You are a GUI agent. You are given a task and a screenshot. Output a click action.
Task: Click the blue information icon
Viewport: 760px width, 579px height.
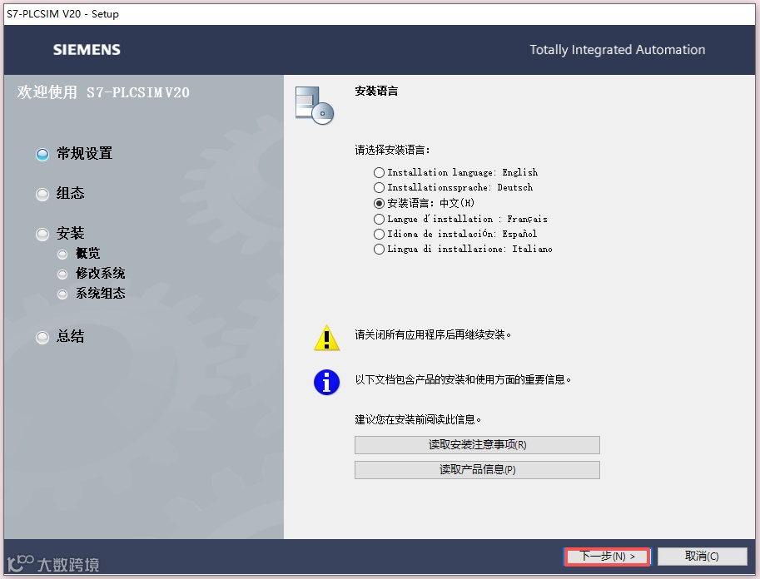coord(326,383)
